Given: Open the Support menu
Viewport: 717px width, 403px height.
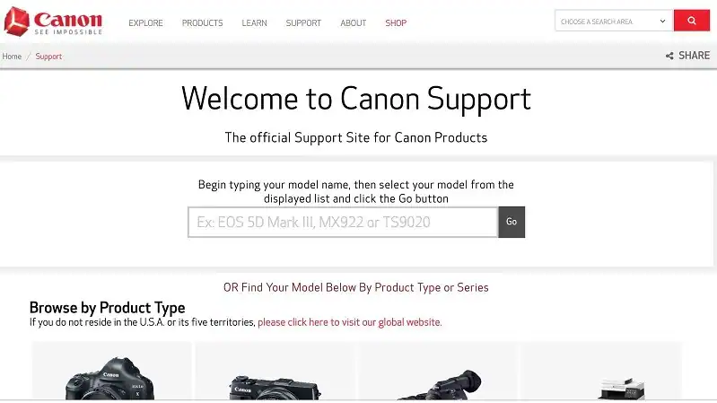Looking at the screenshot, I should click(303, 22).
